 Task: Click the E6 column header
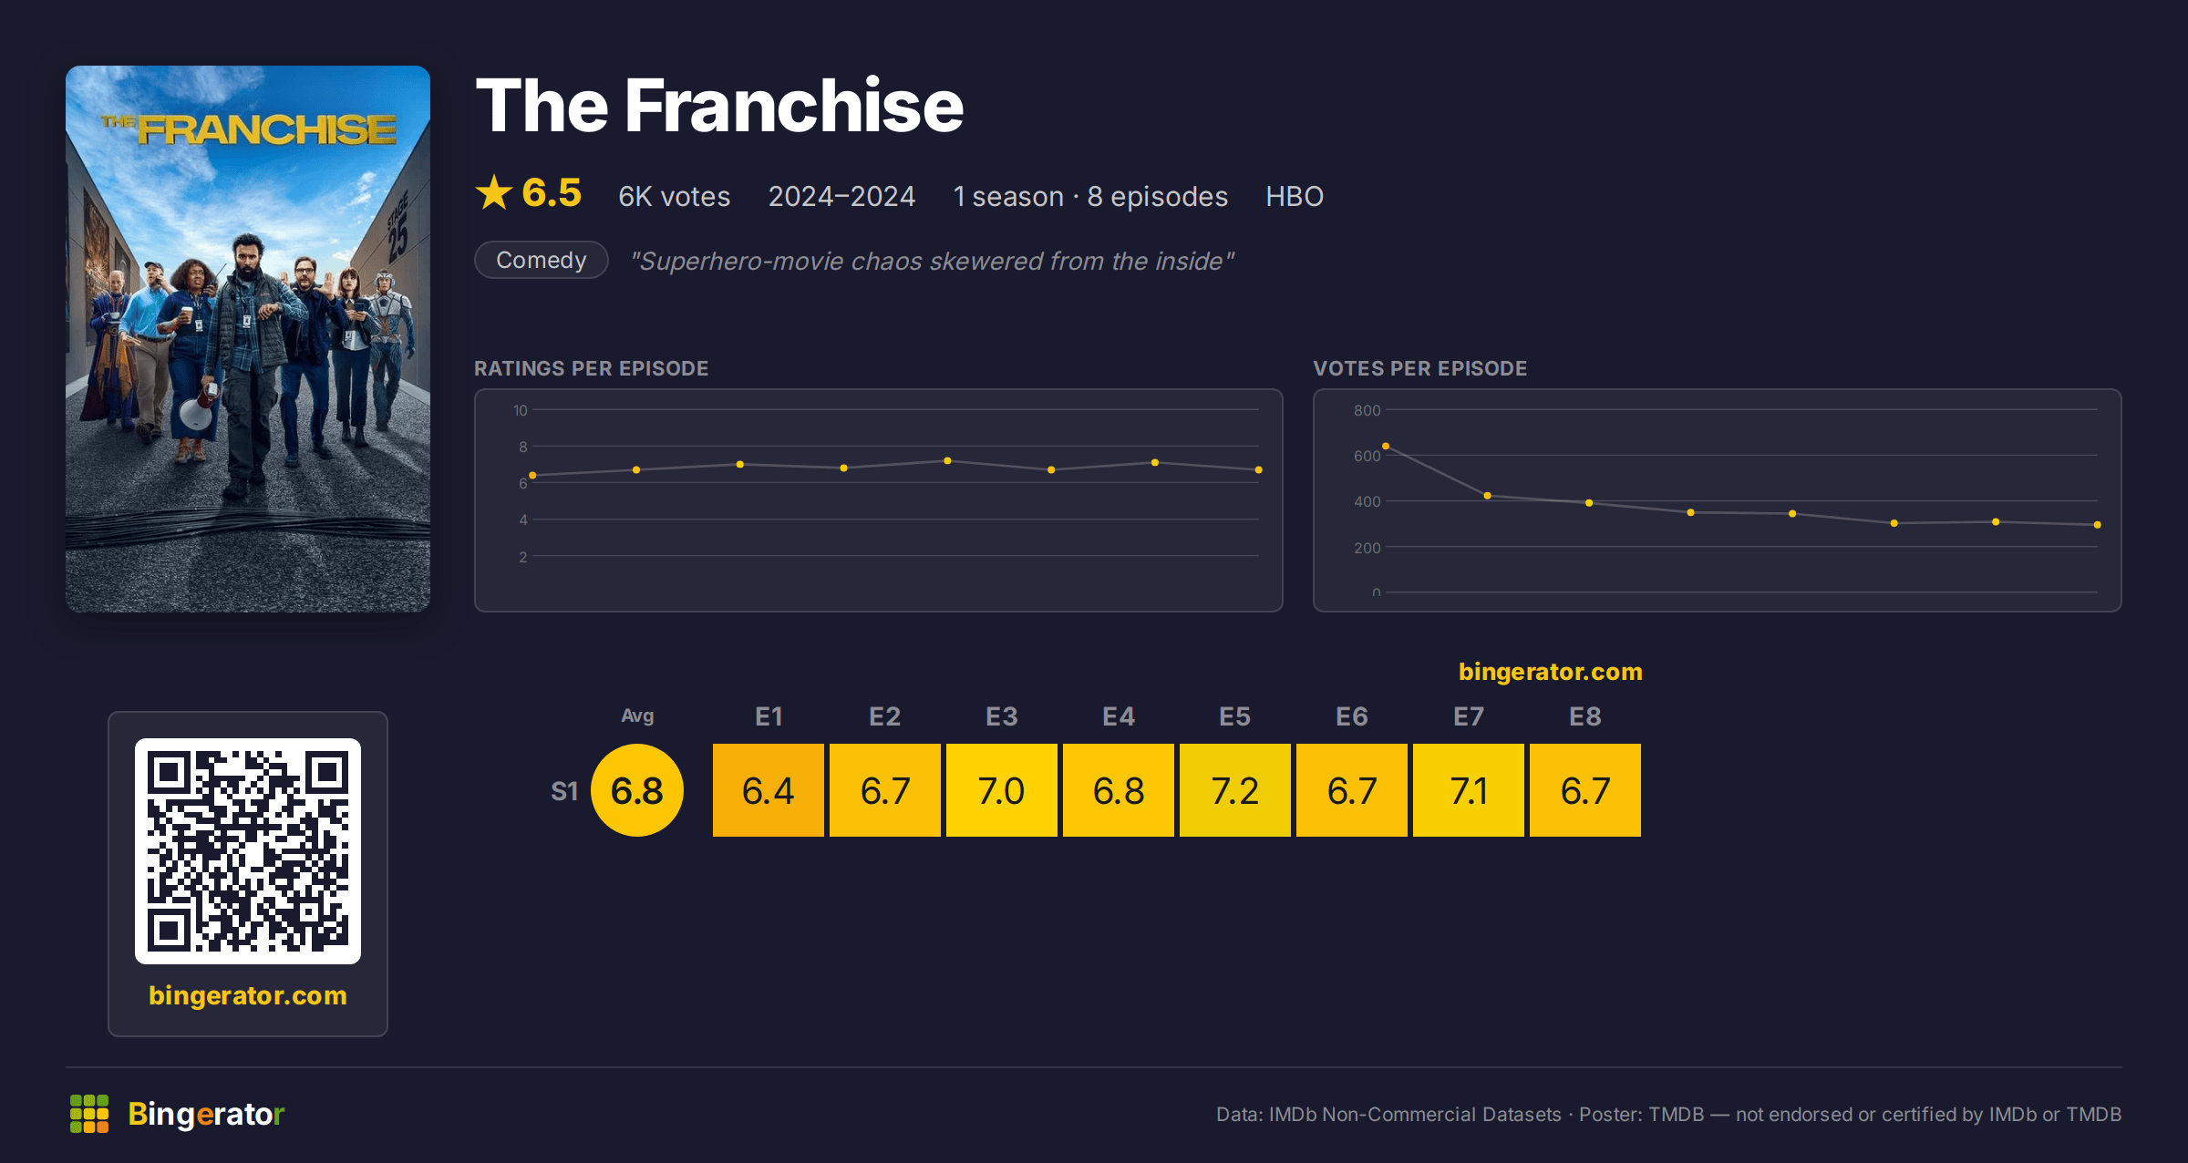1352,716
